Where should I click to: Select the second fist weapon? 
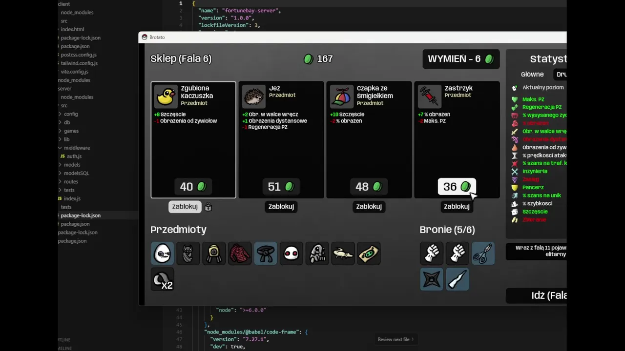point(458,253)
